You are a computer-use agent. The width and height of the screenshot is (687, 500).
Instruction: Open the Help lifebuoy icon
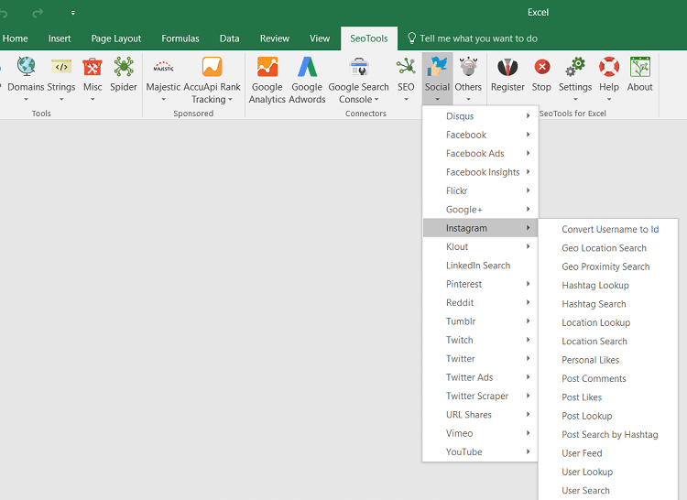tap(609, 67)
